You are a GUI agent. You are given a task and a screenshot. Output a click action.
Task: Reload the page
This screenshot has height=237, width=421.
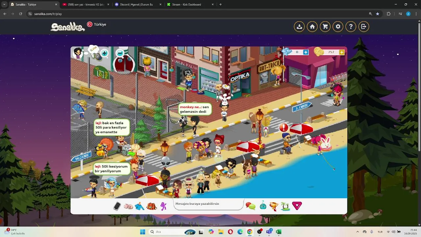coord(20,14)
